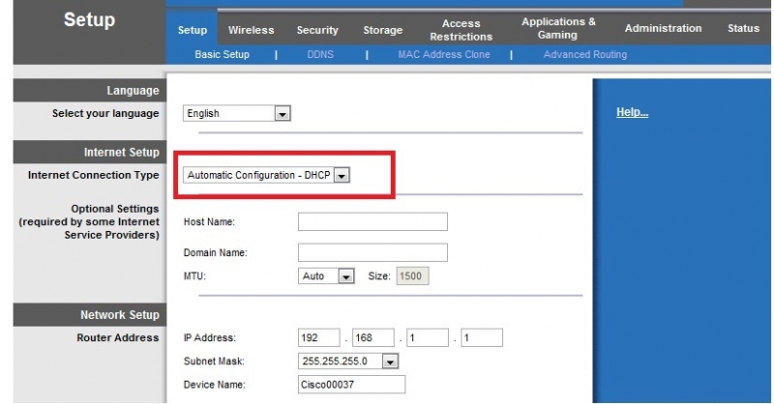Focus the Domain Name text field

click(372, 252)
